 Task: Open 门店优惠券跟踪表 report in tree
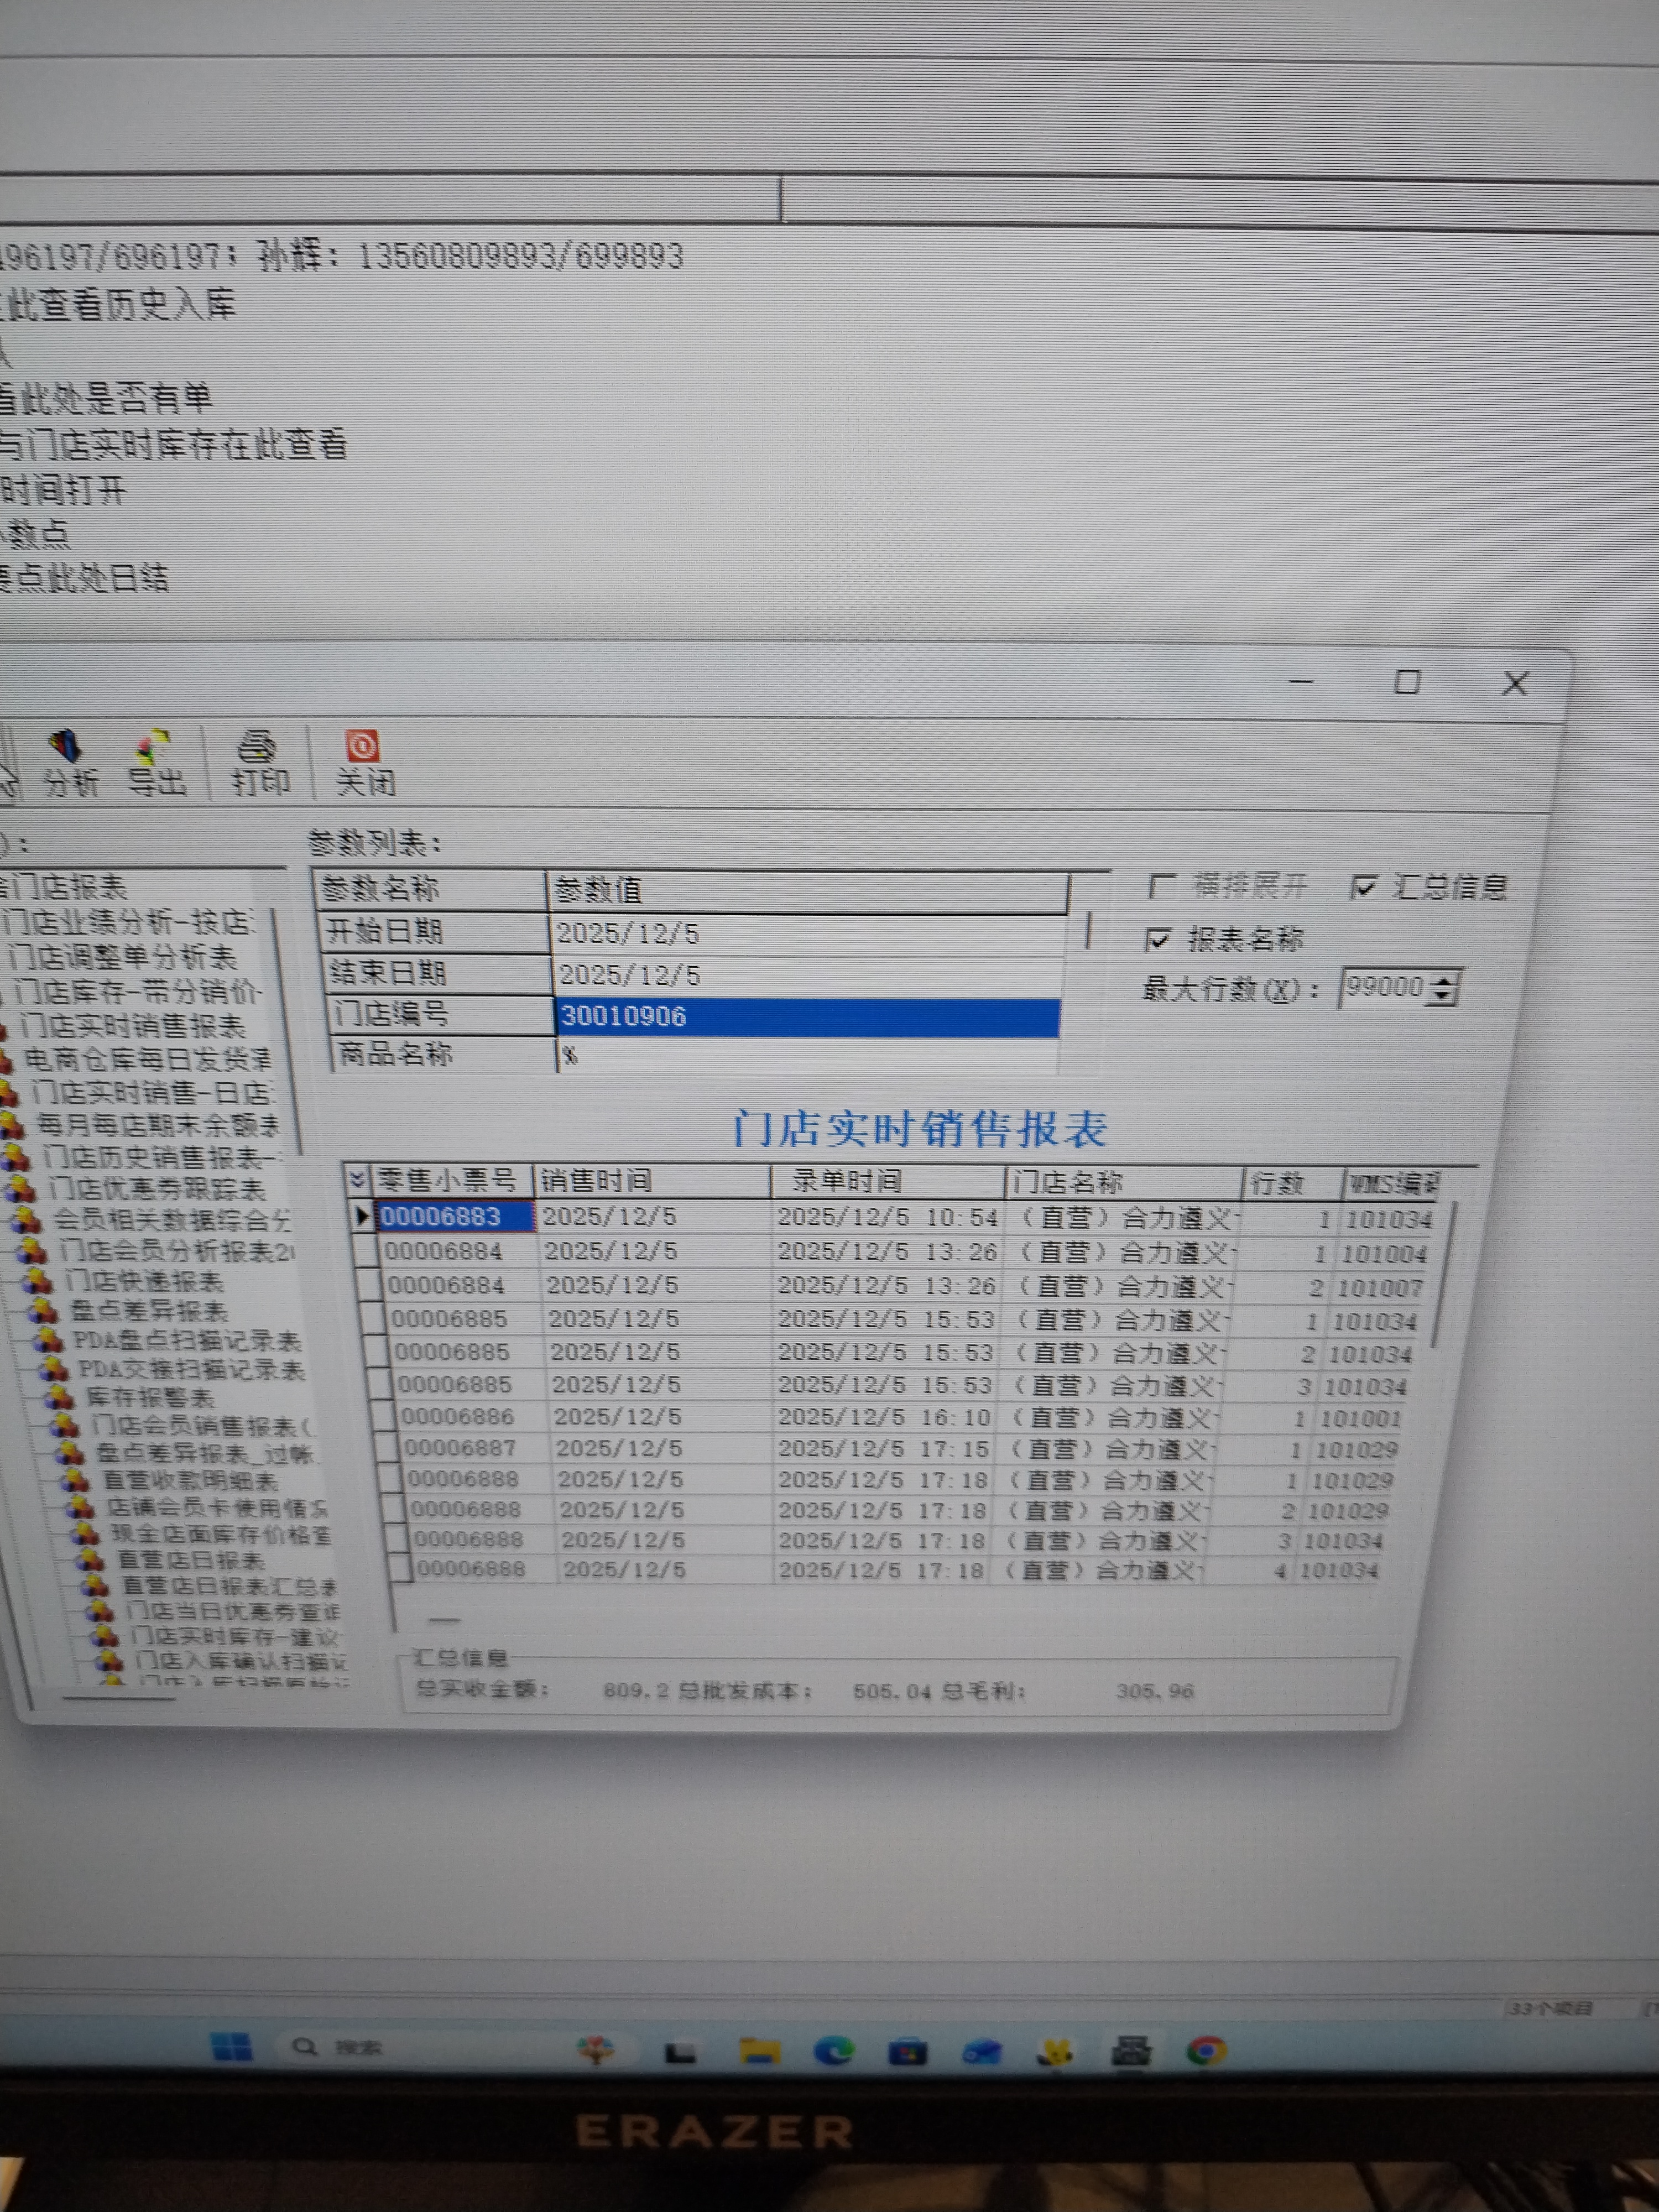[156, 1189]
